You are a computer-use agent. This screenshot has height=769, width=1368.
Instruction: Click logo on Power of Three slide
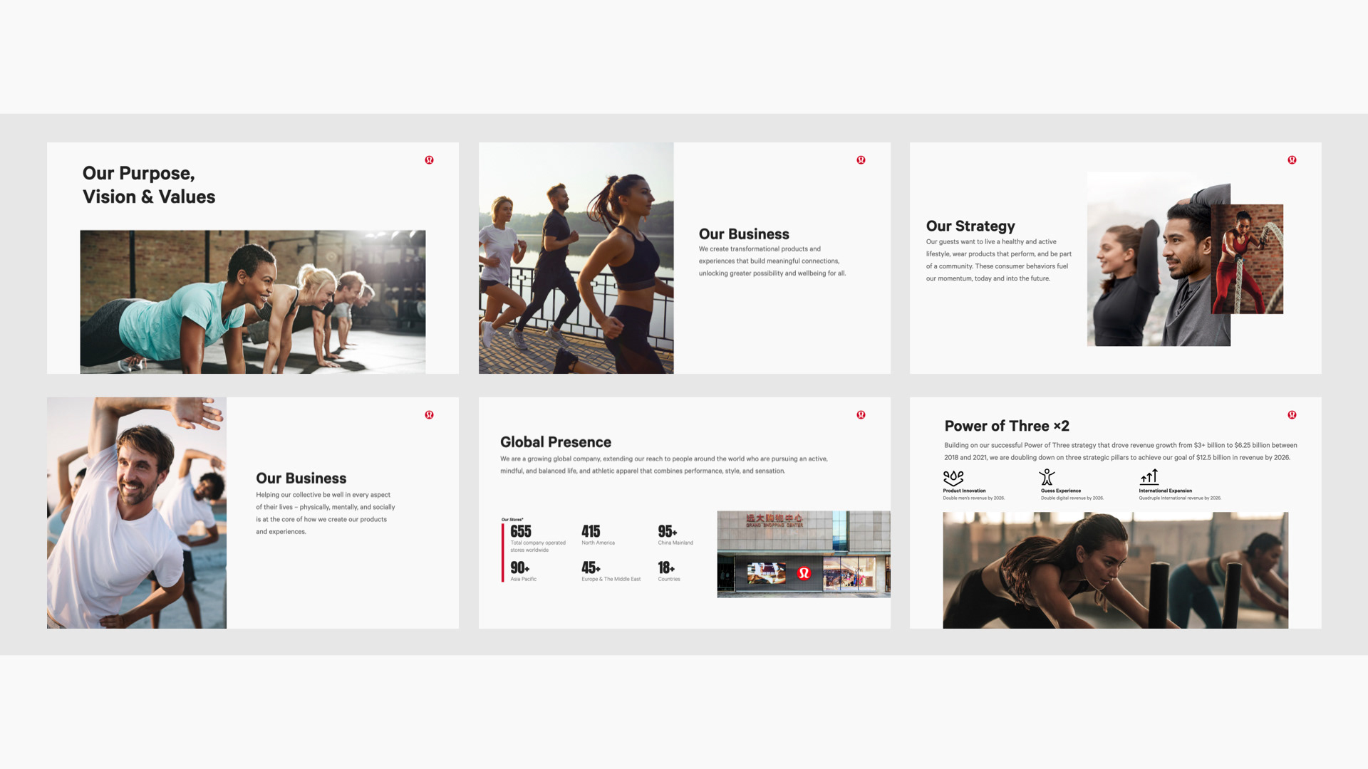click(x=1292, y=415)
